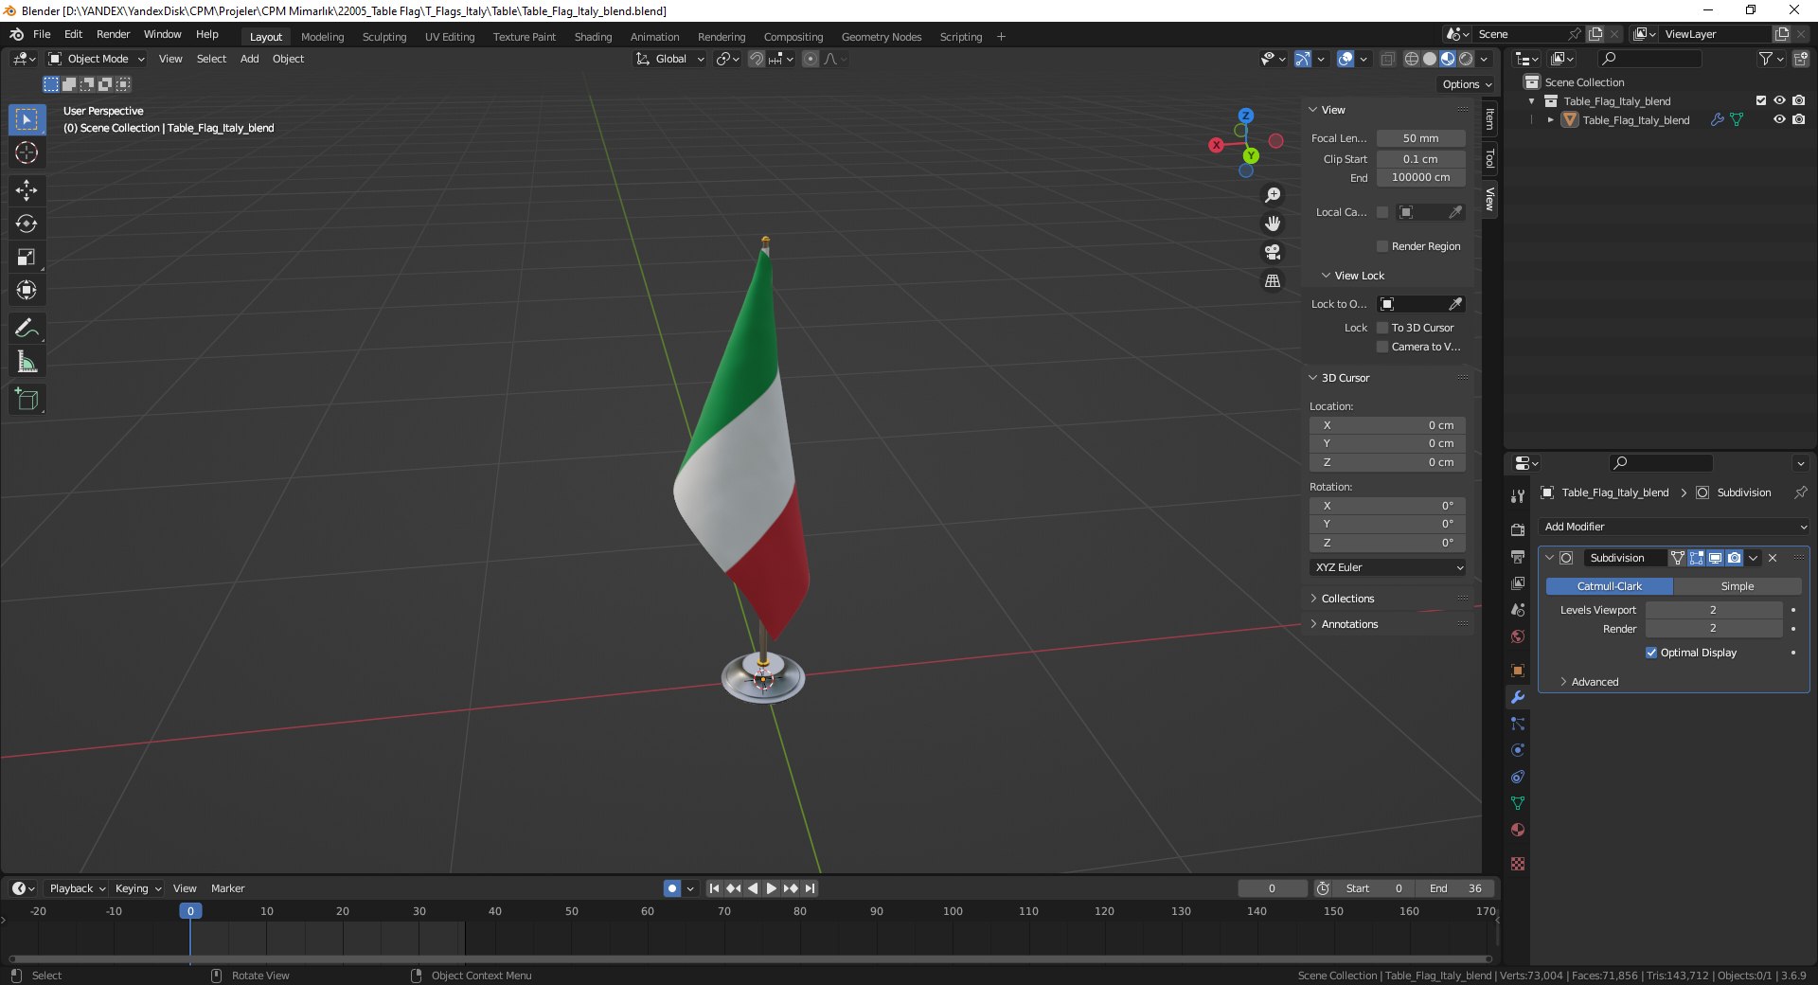Select the Rotate tool
The width and height of the screenshot is (1818, 985).
[27, 224]
